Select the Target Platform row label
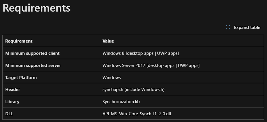The width and height of the screenshot is (267, 122). coord(21,78)
